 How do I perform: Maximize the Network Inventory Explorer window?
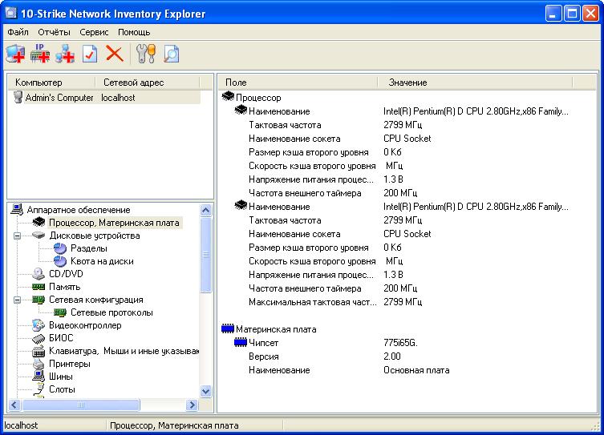tap(573, 14)
